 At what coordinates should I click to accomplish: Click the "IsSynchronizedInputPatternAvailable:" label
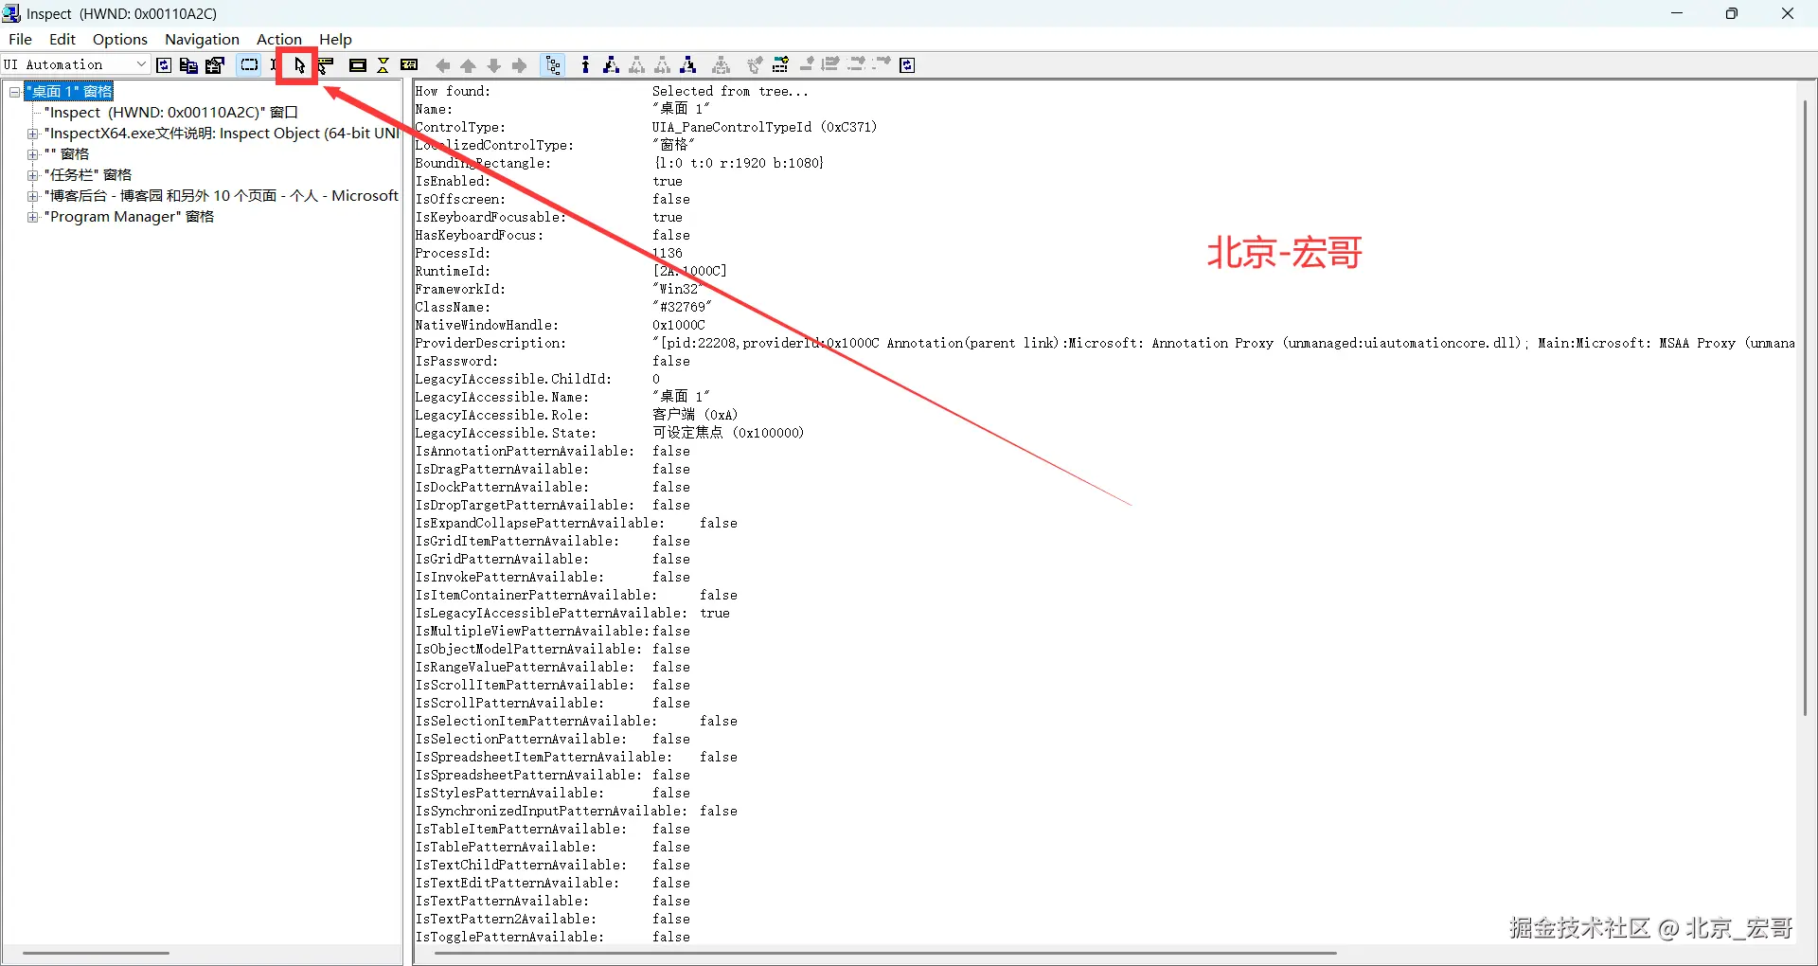click(x=551, y=812)
